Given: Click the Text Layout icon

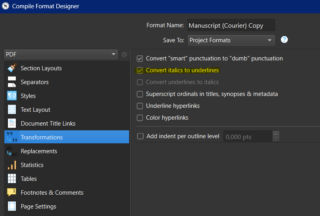Looking at the screenshot, I should point(12,109).
